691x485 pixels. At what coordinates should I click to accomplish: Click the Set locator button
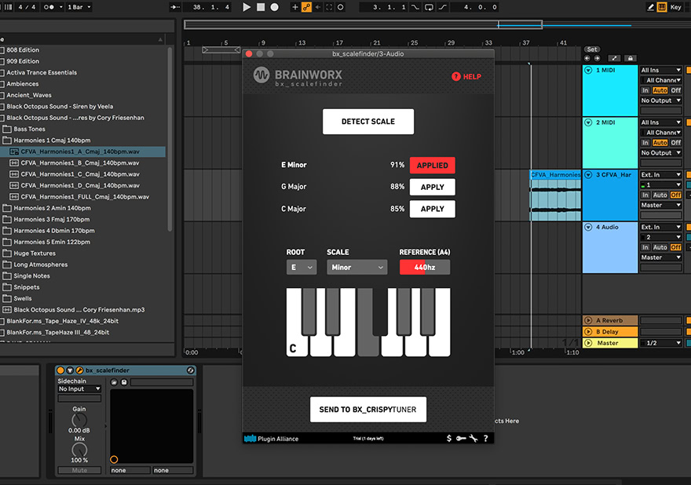tap(592, 49)
